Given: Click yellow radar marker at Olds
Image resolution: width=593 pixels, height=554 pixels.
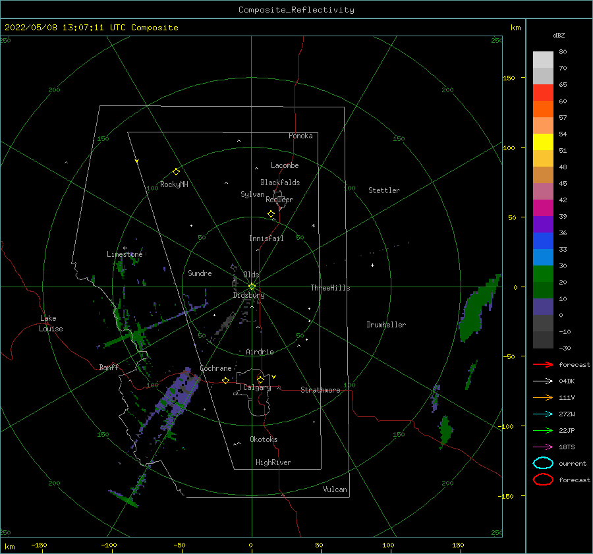Looking at the screenshot, I should point(252,287).
